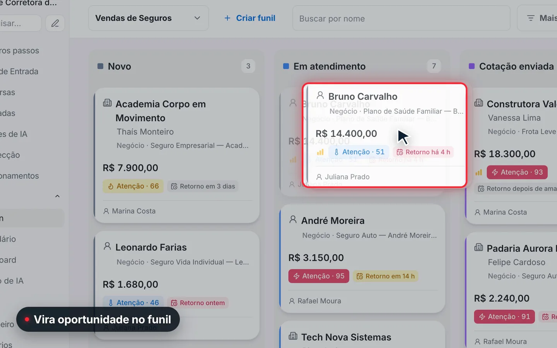Click the Novo column count badge 3
Screen dimensions: 557x348
(248, 66)
